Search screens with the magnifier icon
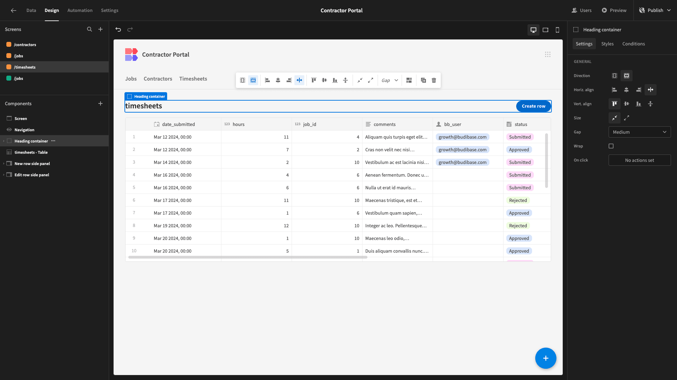 90,30
